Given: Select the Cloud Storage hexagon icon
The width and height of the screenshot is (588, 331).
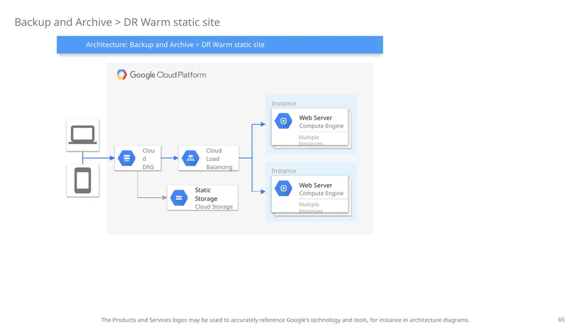Looking at the screenshot, I should pyautogui.click(x=179, y=198).
